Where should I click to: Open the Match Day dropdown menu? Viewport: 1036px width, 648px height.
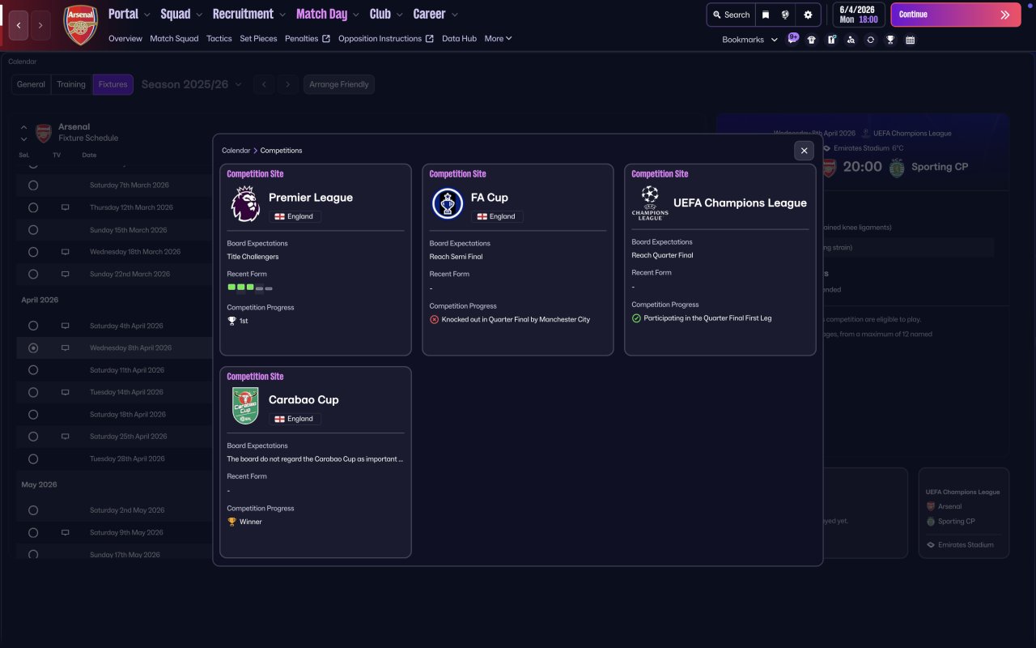pos(328,14)
